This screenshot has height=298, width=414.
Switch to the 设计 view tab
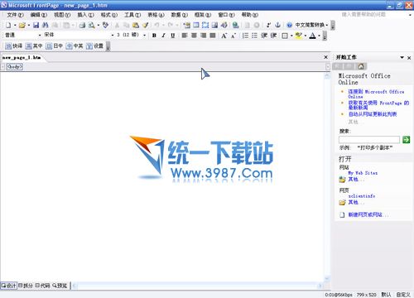click(8, 286)
